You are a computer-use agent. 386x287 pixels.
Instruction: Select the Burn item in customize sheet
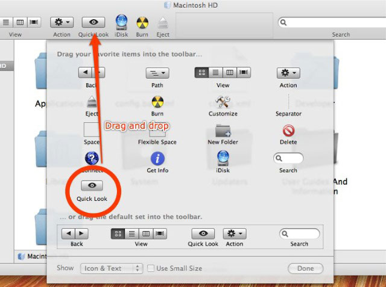(157, 102)
